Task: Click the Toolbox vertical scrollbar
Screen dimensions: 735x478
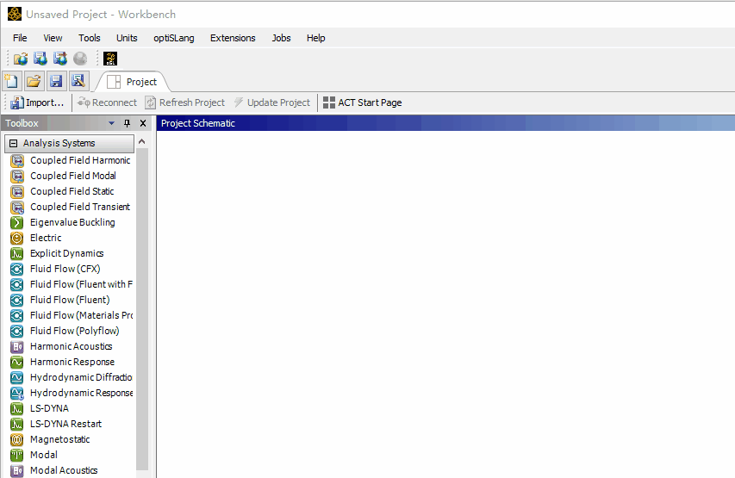Action: [x=142, y=310]
